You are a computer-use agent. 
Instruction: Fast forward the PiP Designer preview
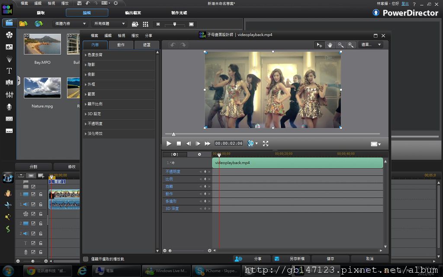click(207, 144)
